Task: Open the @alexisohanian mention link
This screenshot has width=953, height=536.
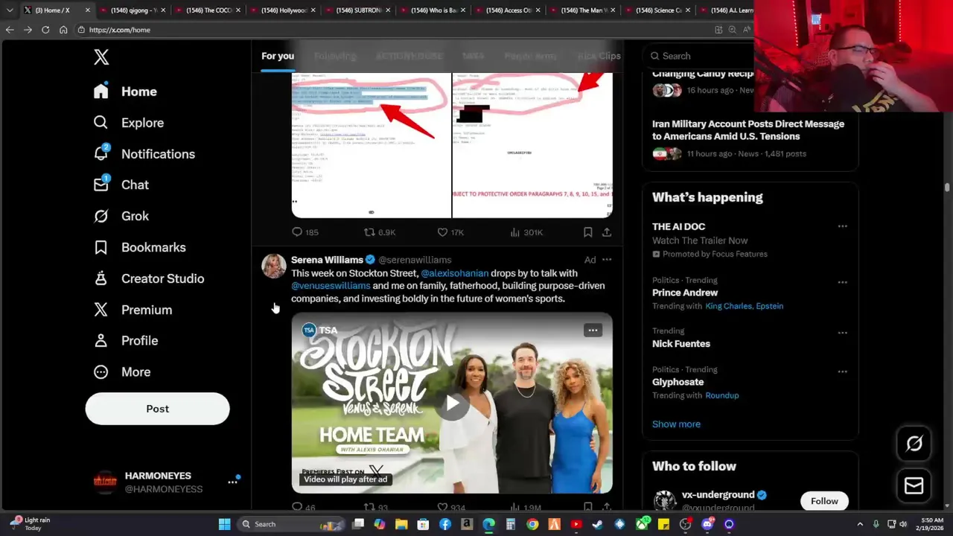Action: 454,273
